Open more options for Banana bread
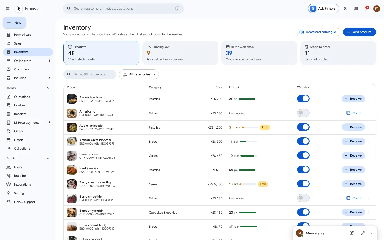The width and height of the screenshot is (384, 240). pos(369,156)
